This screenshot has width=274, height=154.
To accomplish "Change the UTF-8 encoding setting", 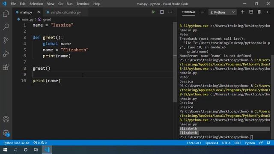I will 226,143.
